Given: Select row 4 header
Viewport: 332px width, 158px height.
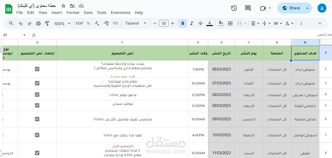Looking at the screenshot, I should tap(326, 95).
